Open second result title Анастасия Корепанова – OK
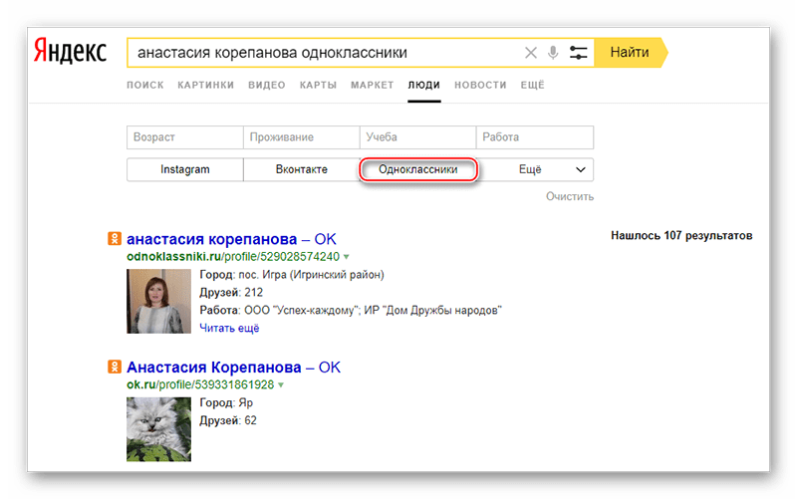The width and height of the screenshot is (797, 499). coord(233,367)
